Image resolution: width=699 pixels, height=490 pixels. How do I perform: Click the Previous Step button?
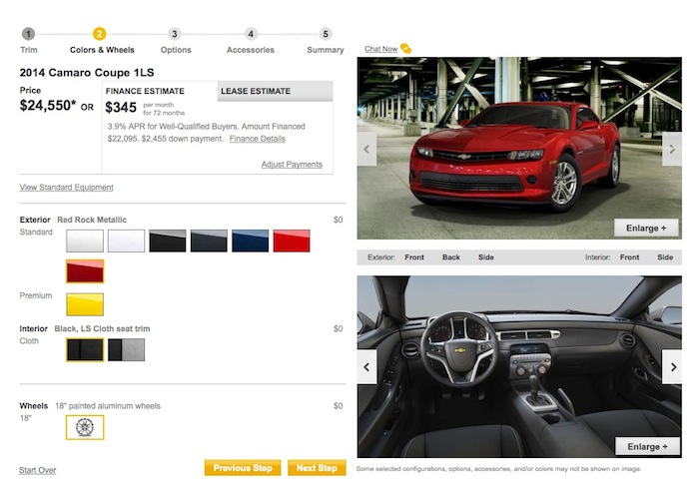[243, 468]
